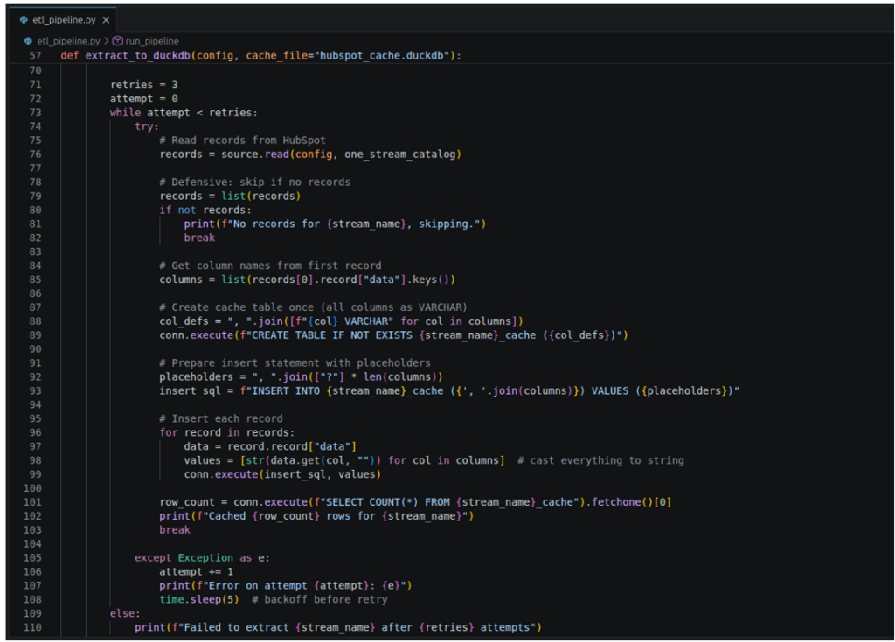Click the "# Create cache table once" comment
Screen dimensions: 895x642
[x=314, y=307]
